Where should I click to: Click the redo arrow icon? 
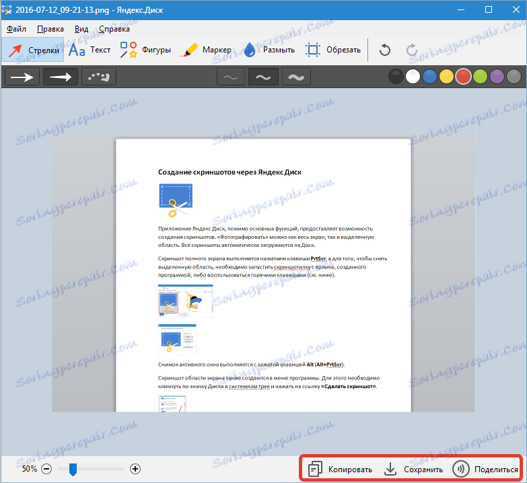412,50
